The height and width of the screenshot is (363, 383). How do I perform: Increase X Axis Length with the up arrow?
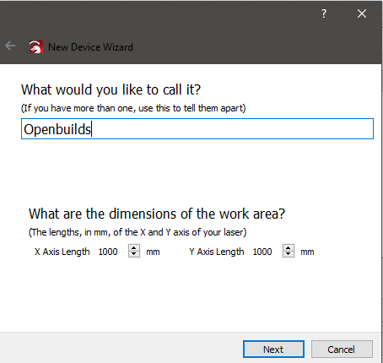pos(134,247)
